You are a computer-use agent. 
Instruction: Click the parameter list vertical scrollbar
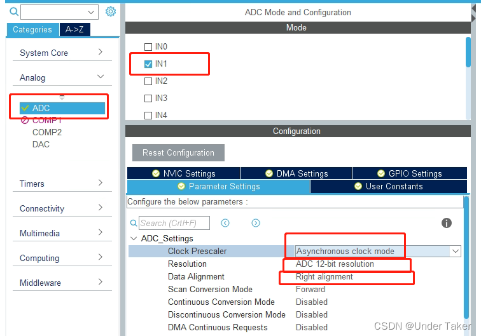[466, 257]
